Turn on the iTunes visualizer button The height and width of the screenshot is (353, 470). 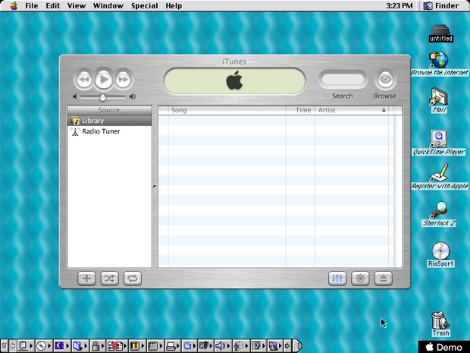(360, 279)
